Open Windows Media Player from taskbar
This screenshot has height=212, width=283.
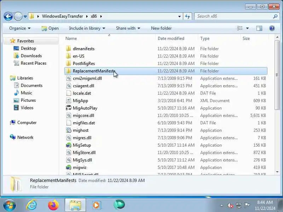[x=97, y=205]
